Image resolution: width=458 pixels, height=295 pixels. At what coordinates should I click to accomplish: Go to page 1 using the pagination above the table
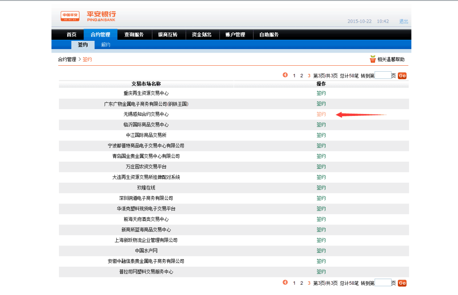tap(294, 76)
